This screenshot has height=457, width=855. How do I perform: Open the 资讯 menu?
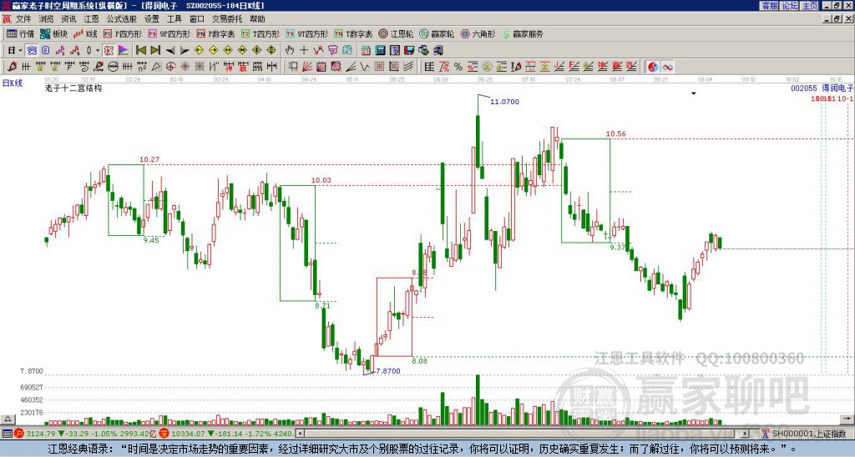tap(68, 19)
